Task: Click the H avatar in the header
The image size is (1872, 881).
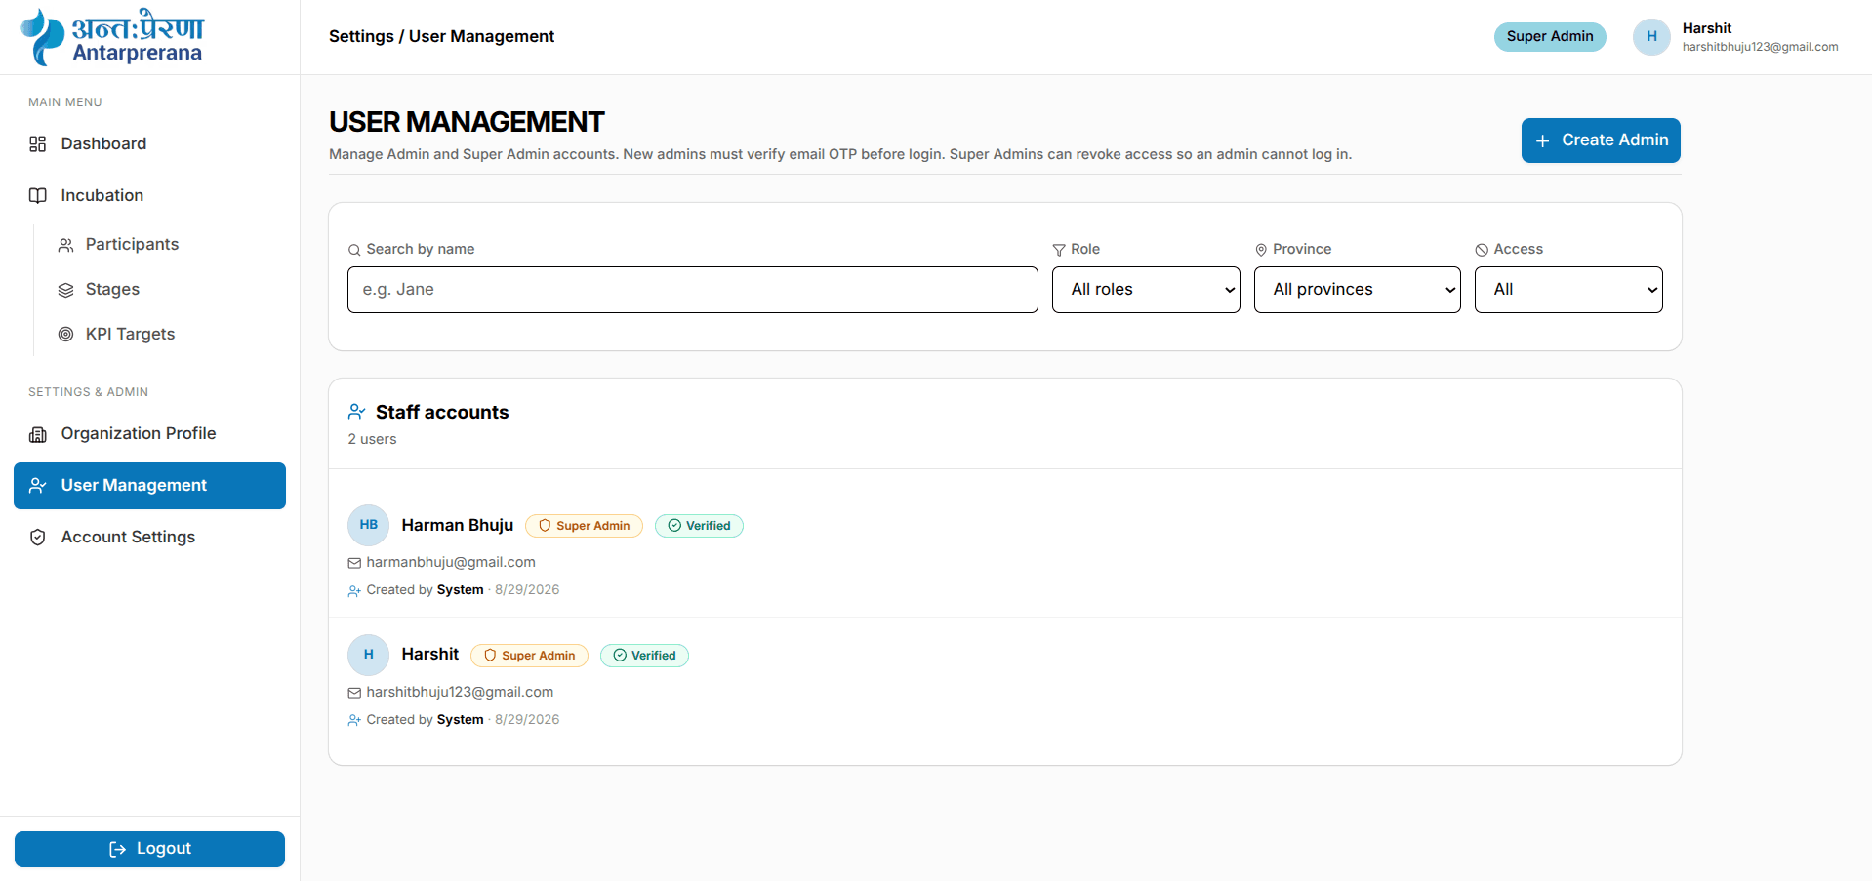Action: [1651, 37]
